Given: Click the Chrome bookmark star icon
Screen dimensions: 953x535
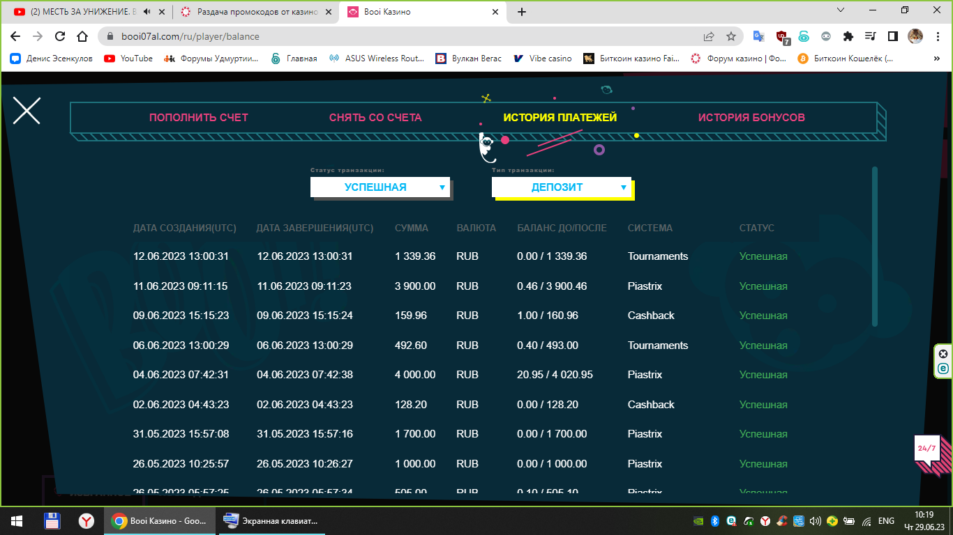Looking at the screenshot, I should 730,36.
